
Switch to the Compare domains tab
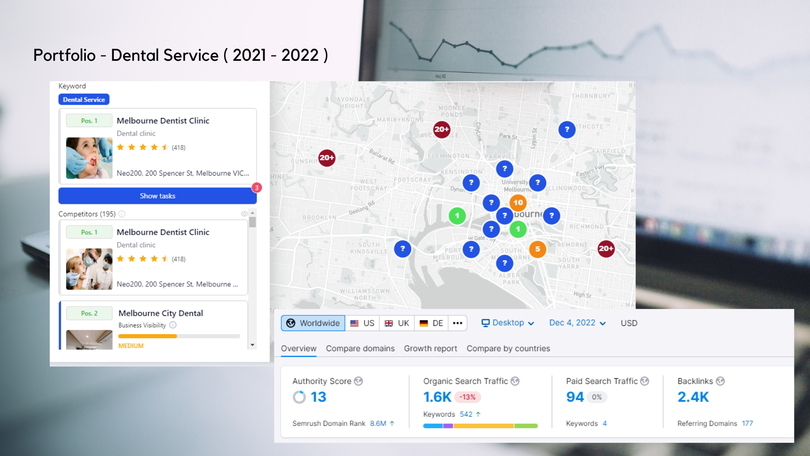click(x=360, y=348)
